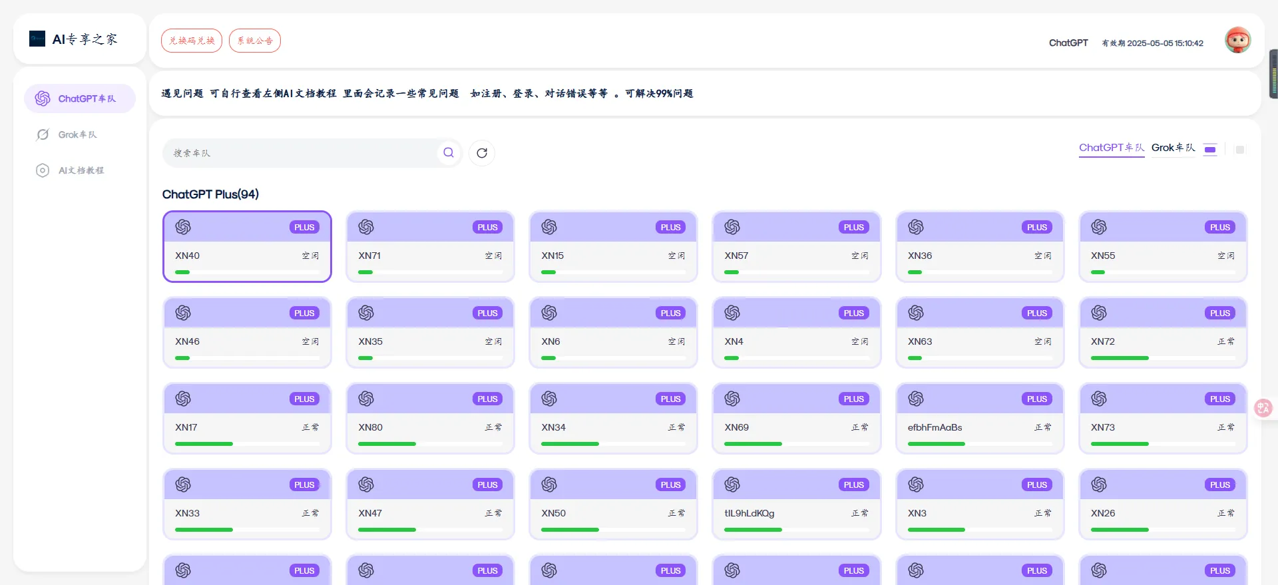The height and width of the screenshot is (585, 1278).
Task: Click the 正常 status on the efbhFmAaBs card
Action: tap(1043, 427)
